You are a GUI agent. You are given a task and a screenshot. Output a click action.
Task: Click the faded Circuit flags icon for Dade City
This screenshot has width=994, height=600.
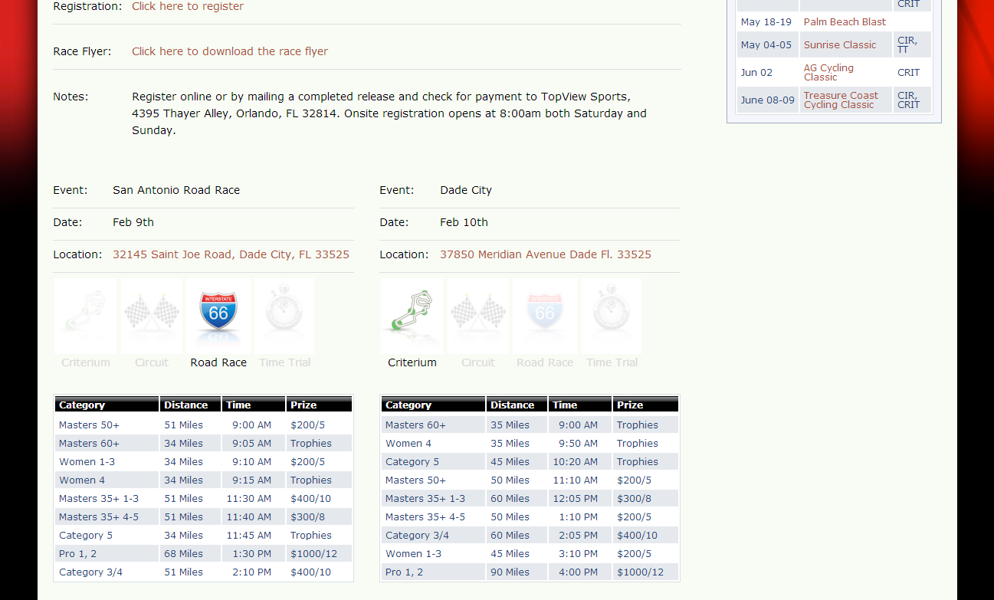tap(478, 314)
